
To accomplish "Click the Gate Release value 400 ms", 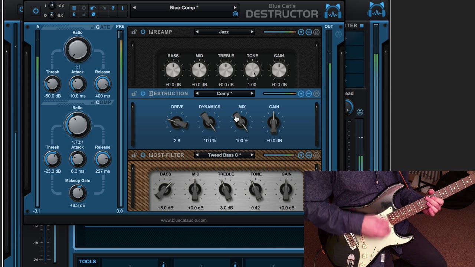I will click(x=102, y=96).
